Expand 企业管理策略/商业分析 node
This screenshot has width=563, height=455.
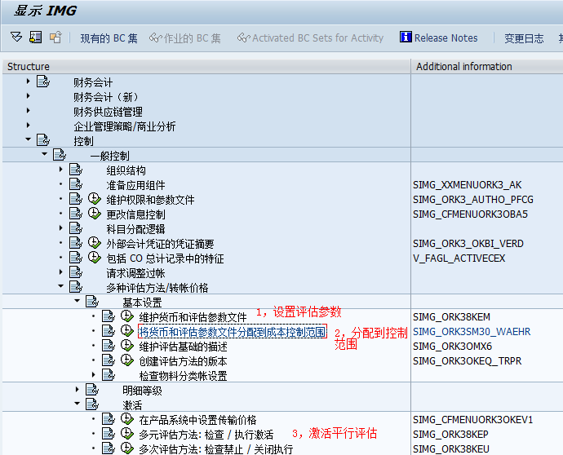pyautogui.click(x=28, y=126)
